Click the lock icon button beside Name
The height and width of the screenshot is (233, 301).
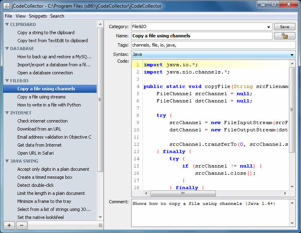click(285, 36)
